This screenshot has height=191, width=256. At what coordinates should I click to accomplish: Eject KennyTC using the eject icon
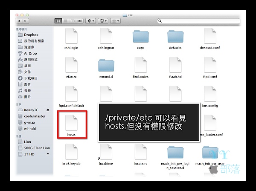48,110
